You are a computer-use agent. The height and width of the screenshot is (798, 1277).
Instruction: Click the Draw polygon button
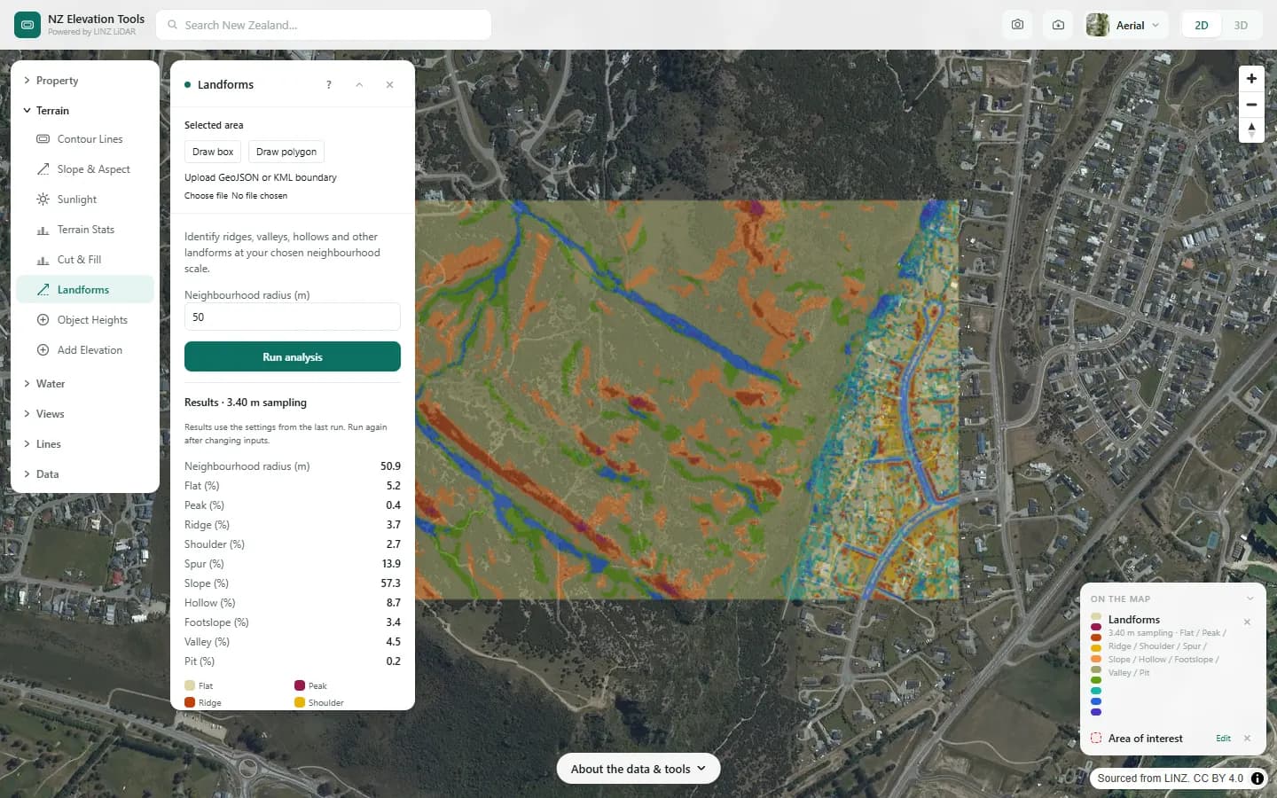coord(286,152)
